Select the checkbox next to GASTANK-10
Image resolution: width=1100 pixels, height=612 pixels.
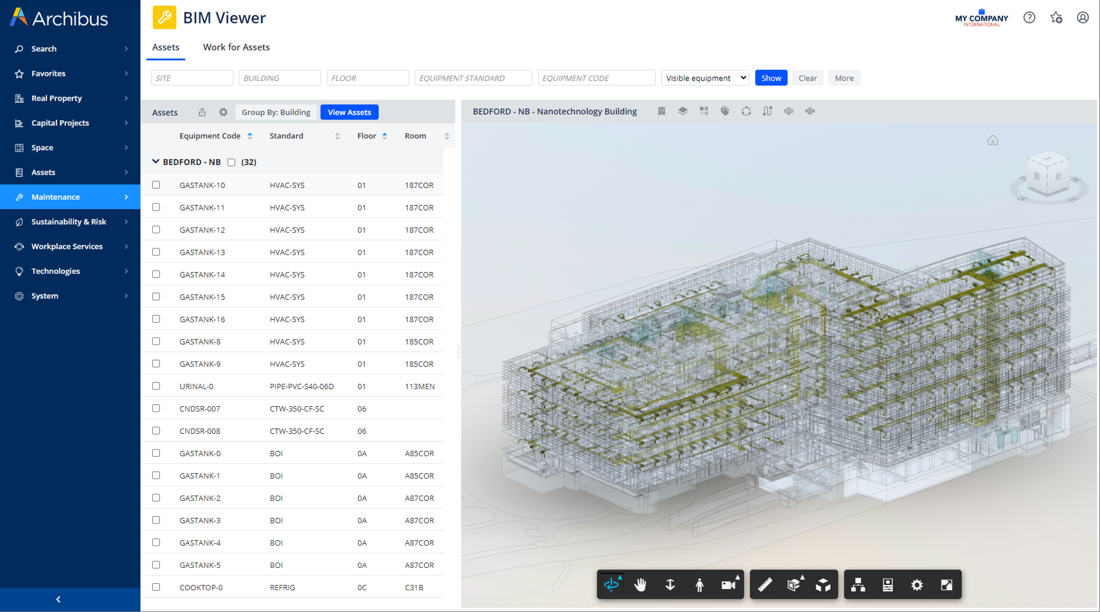point(156,184)
